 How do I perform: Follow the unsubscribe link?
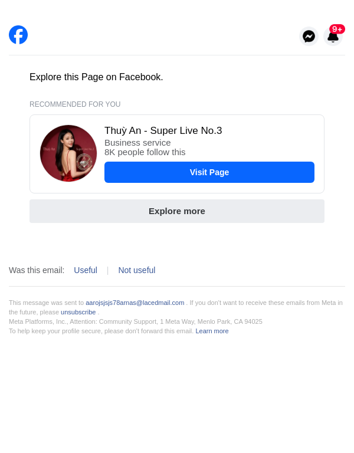(x=78, y=312)
